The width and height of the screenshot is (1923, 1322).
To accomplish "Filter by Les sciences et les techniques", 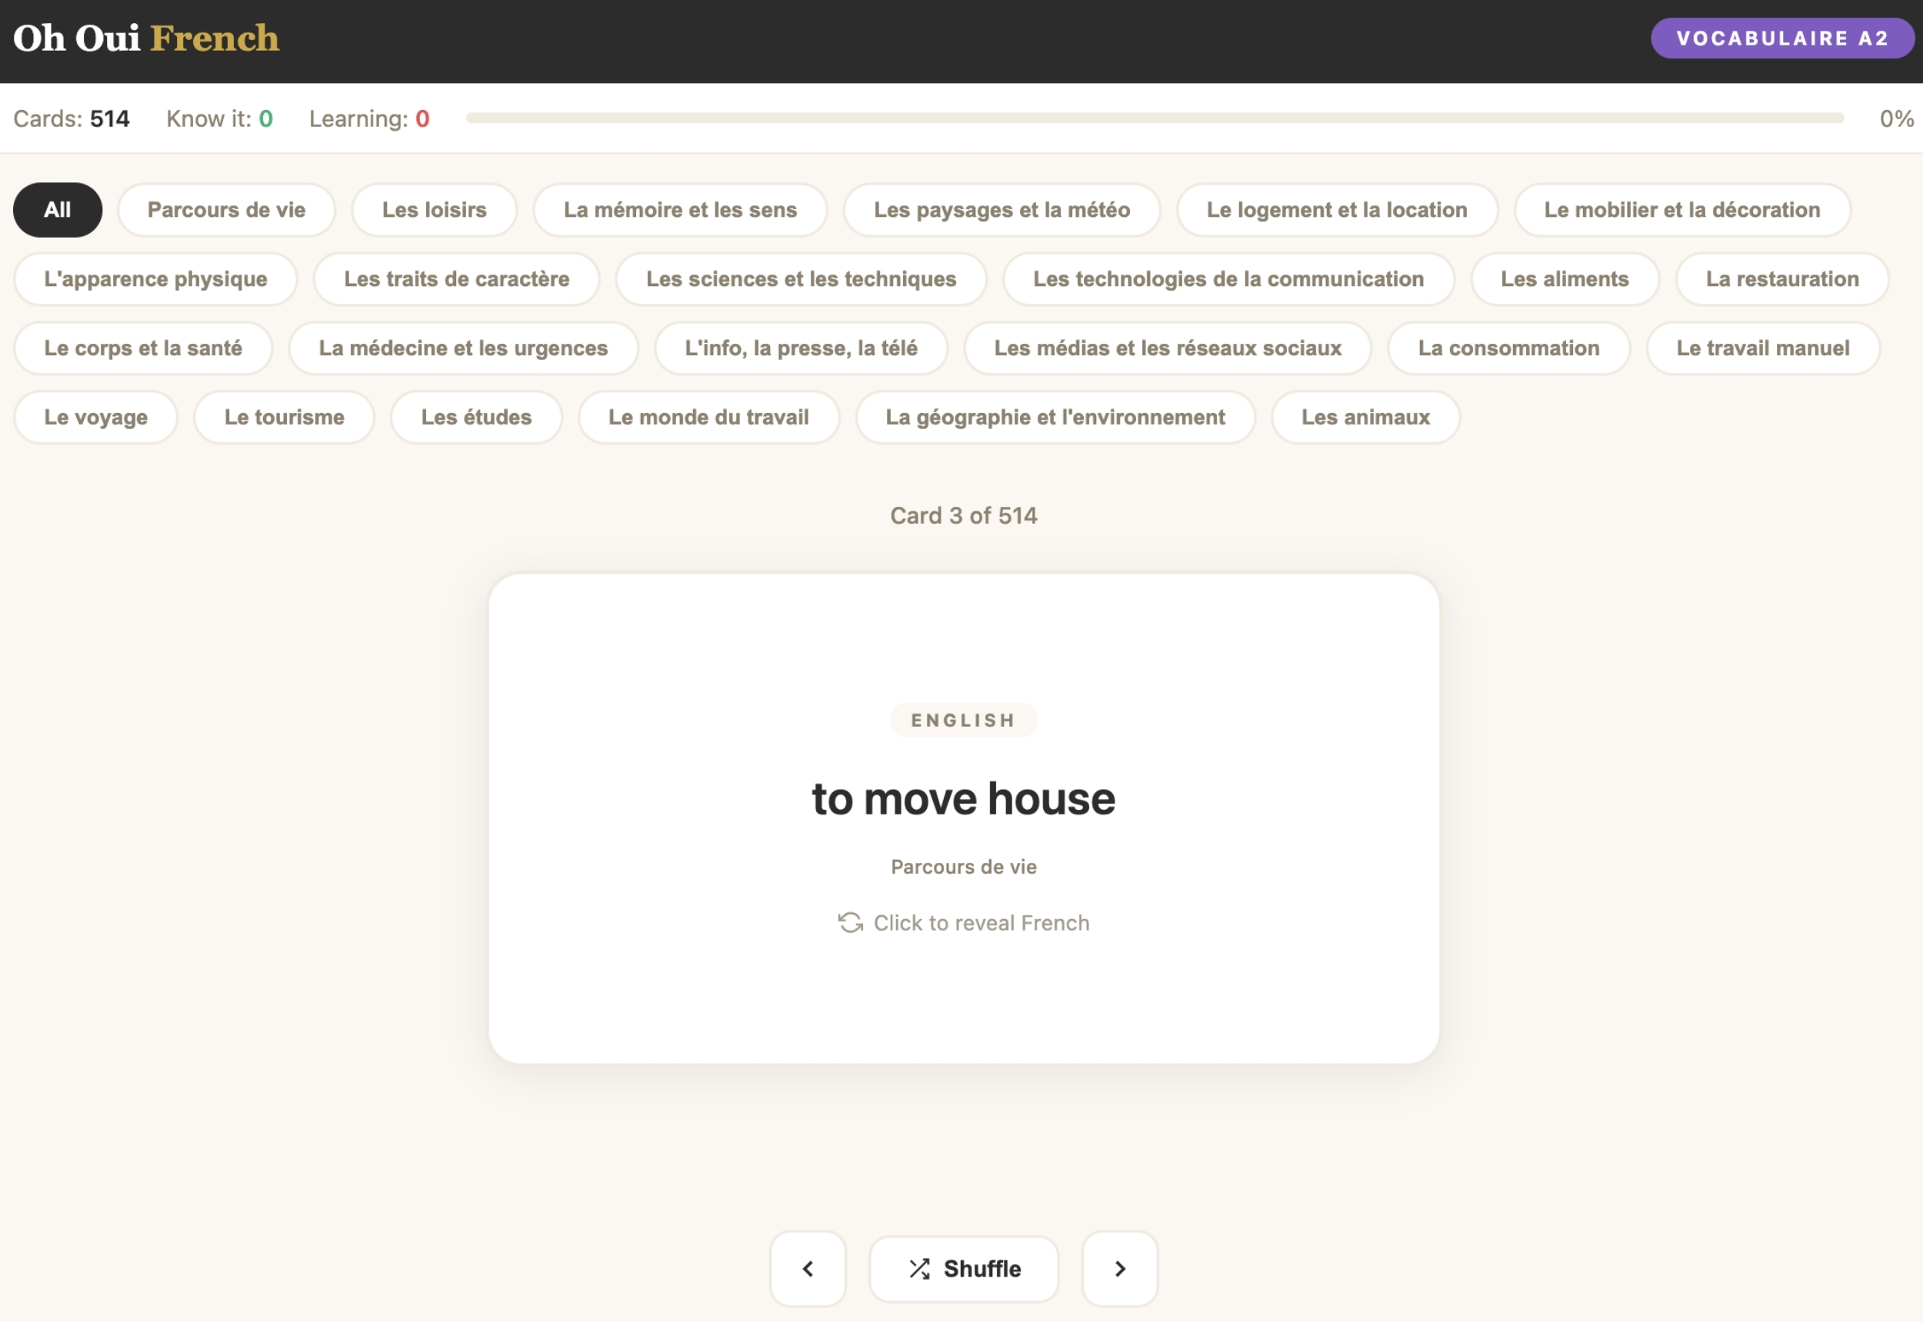I will tap(802, 278).
